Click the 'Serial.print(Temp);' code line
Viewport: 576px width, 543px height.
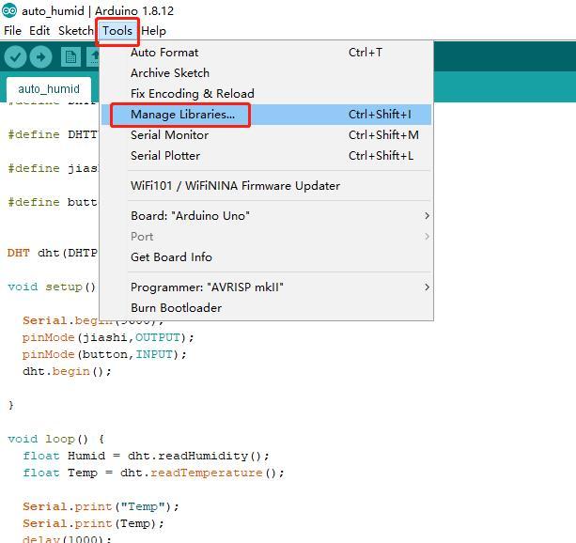pos(93,523)
